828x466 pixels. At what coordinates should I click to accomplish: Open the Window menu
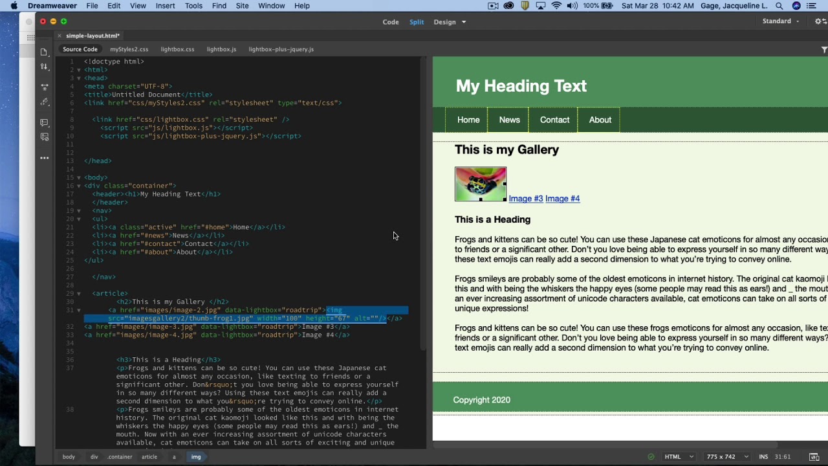tap(272, 6)
